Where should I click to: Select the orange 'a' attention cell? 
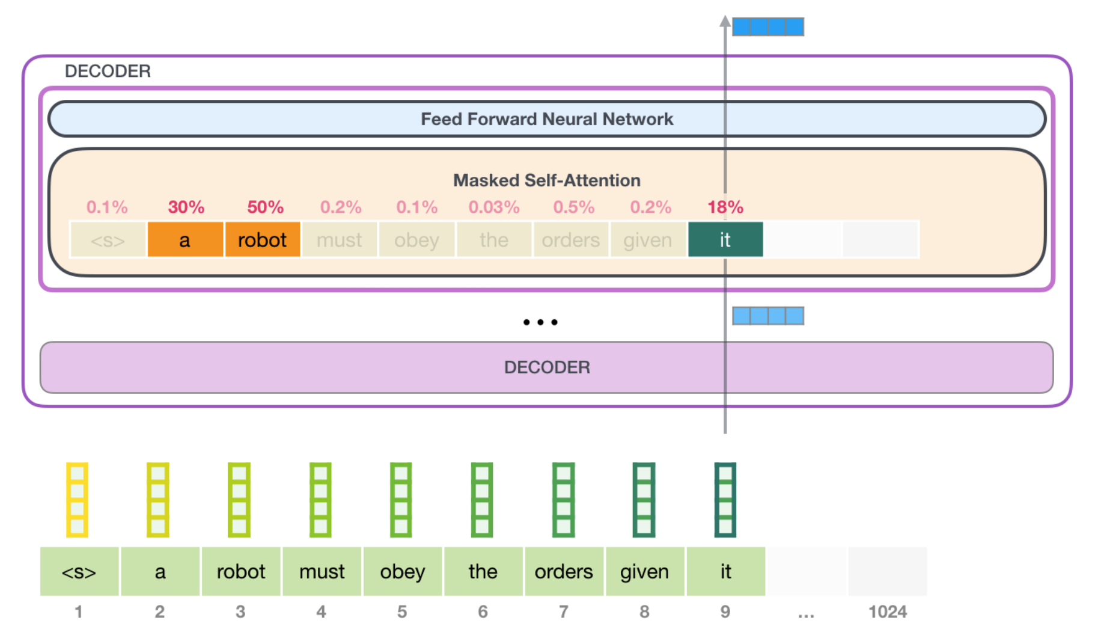(185, 240)
